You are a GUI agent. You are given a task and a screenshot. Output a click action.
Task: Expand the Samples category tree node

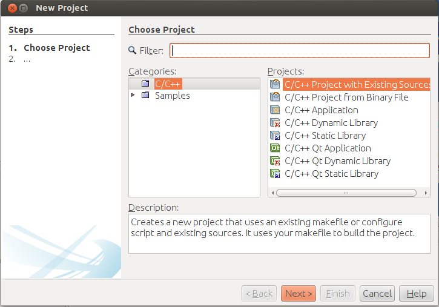click(133, 96)
